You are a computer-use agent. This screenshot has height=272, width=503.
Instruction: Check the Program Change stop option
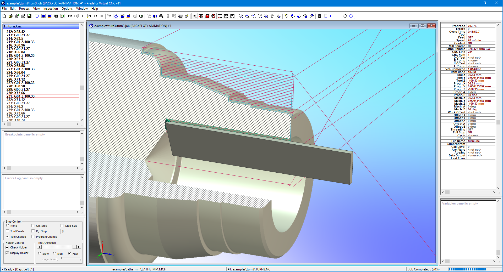pyautogui.click(x=33, y=237)
